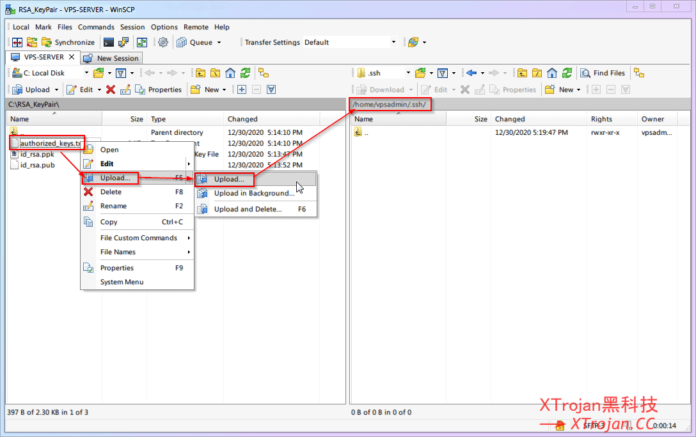The height and width of the screenshot is (437, 696).
Task: Open the Commands menu
Action: 96,27
